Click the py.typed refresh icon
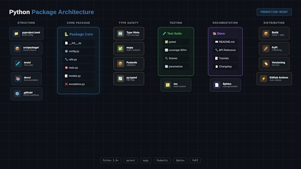This screenshot has height=169, width=301. point(120,79)
